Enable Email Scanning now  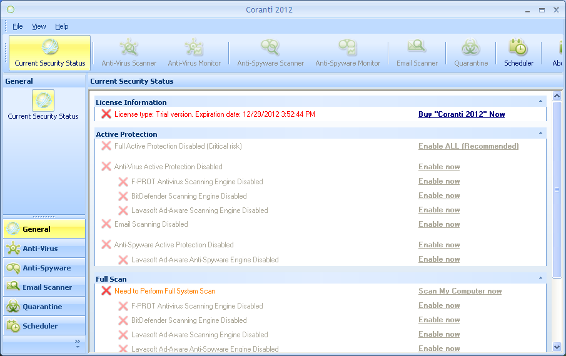point(439,224)
